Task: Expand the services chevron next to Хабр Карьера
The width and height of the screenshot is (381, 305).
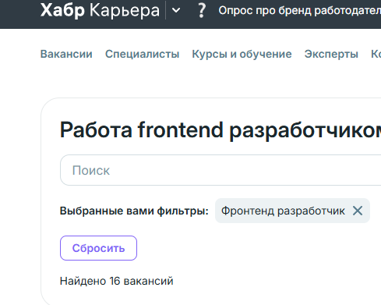Action: pyautogui.click(x=176, y=10)
